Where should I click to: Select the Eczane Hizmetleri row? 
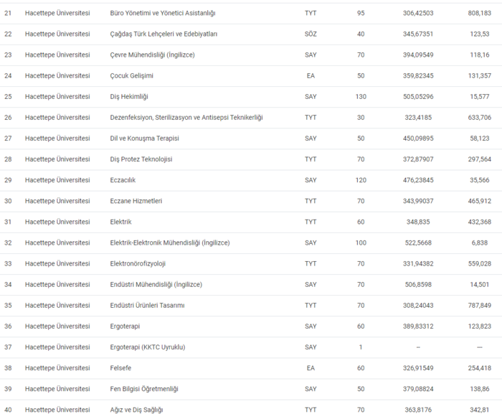click(x=136, y=201)
